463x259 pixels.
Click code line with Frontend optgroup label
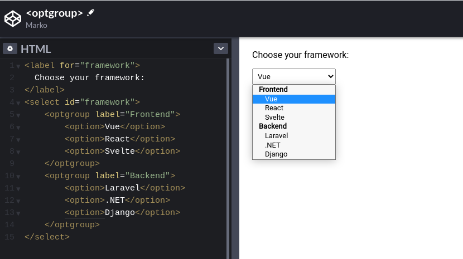coord(112,114)
